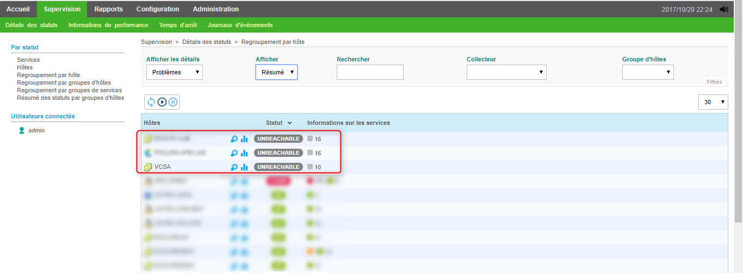This screenshot has height=273, width=743.
Task: Open the Groupe d'hôtes dropdown
Action: click(x=648, y=72)
